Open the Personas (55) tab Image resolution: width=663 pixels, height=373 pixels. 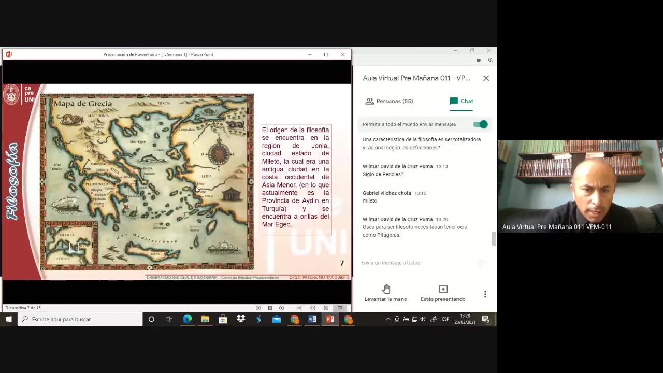pos(389,101)
